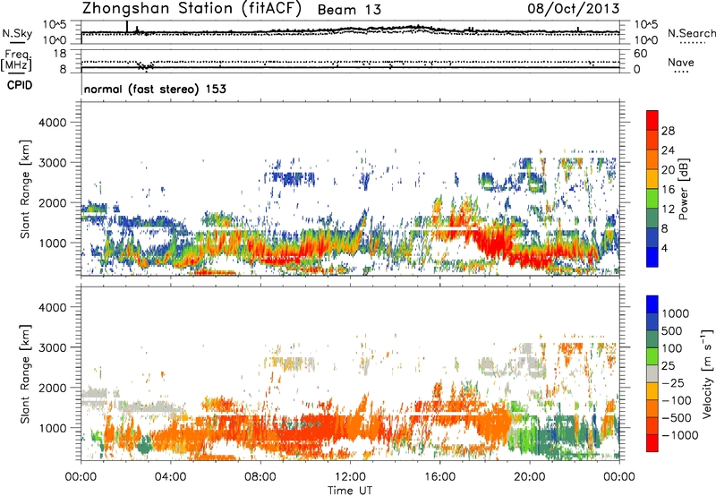Screen dimensions: 716x496
Task: Click the '18' frequency axis tick
Action: coord(60,54)
